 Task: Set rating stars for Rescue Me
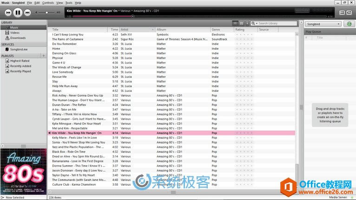244,77
